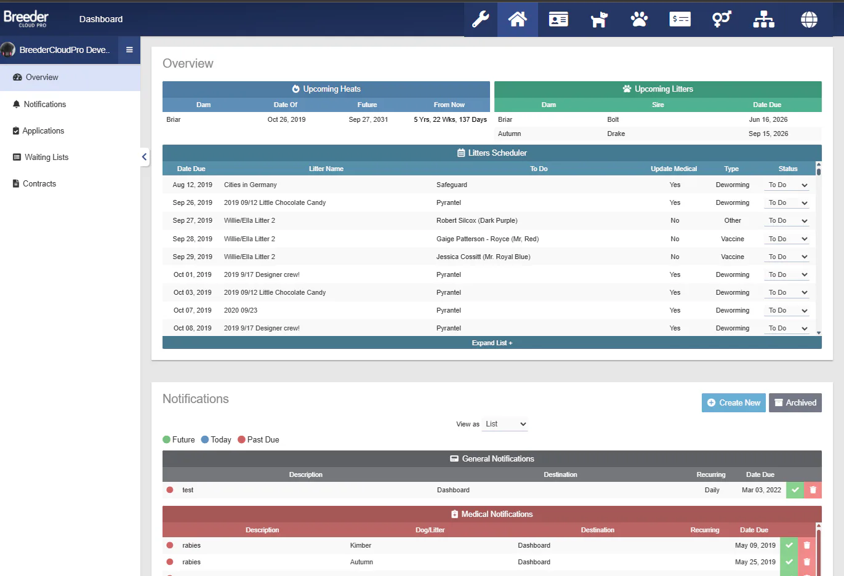The width and height of the screenshot is (844, 576).
Task: Delete the Autumn rabies notification
Action: (806, 562)
